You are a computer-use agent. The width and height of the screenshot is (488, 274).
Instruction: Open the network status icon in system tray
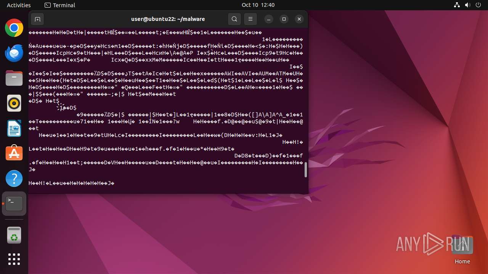tap(457, 5)
